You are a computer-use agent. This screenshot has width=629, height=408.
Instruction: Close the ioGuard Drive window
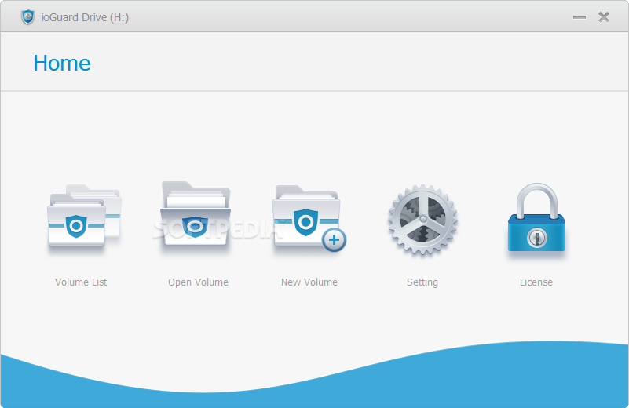tap(604, 16)
